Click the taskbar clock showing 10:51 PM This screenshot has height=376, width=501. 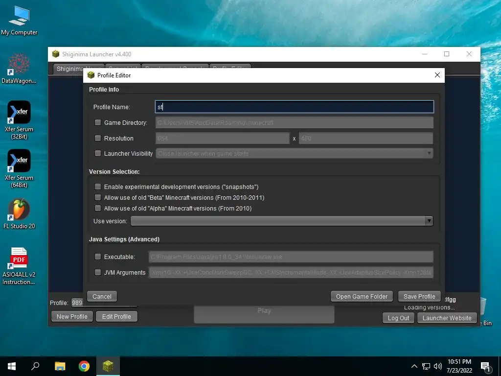[x=459, y=366]
